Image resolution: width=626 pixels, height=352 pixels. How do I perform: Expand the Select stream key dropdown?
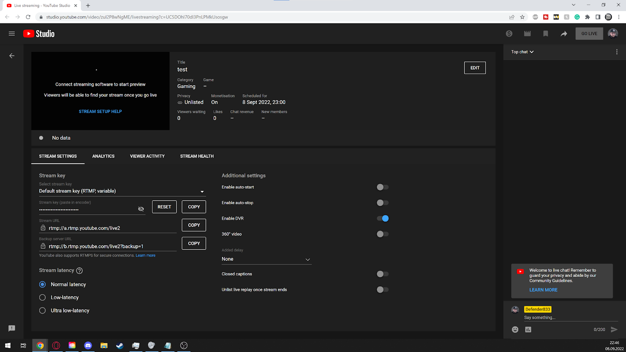(122, 191)
